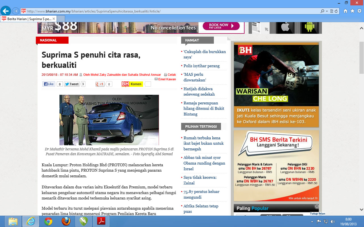364x227 pixels.
Task: Open "Abbas tak minat syor Obama" headline
Action: 204,163
